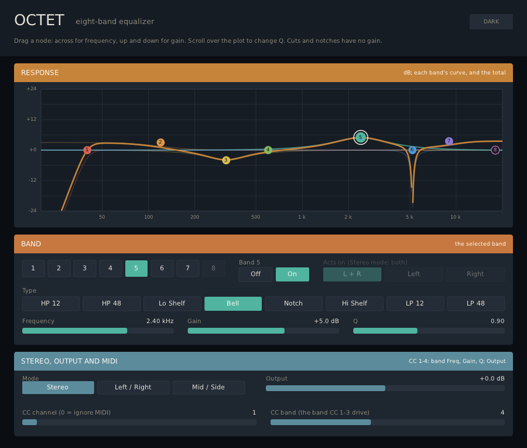
Task: Select blue band 6 notch node
Action: (x=412, y=150)
